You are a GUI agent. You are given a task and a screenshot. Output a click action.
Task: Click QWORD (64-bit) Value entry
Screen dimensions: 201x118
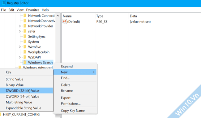[23, 96]
